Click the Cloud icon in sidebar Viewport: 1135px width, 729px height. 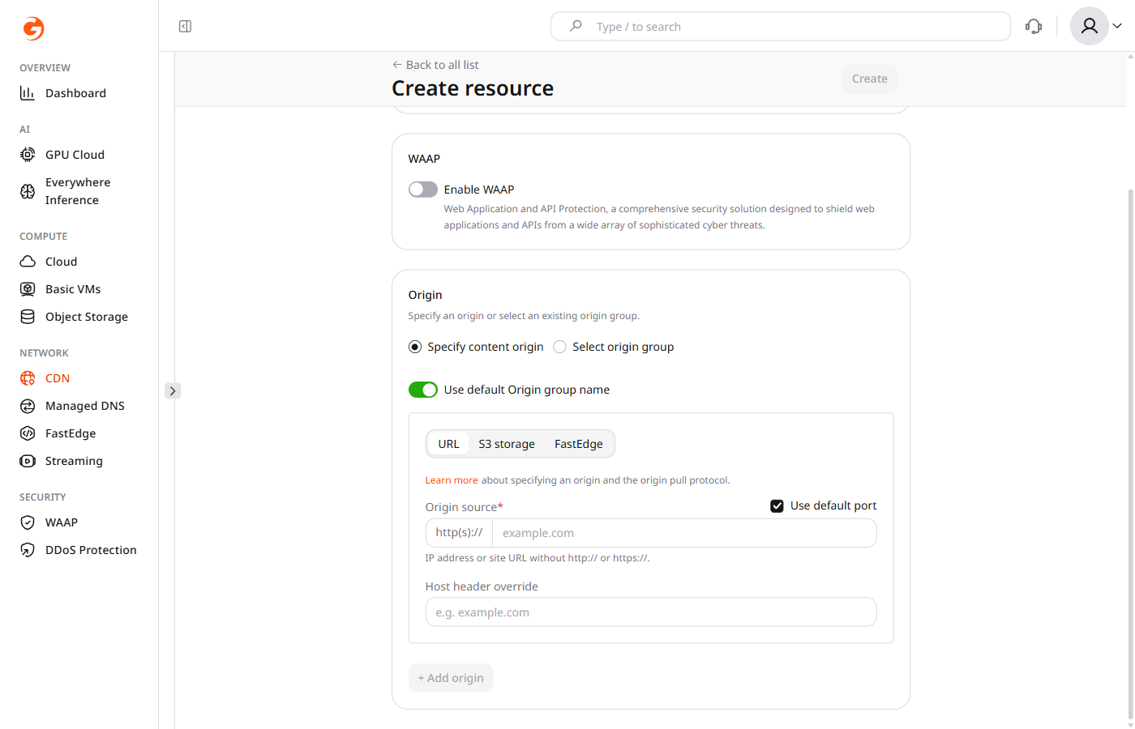[28, 262]
